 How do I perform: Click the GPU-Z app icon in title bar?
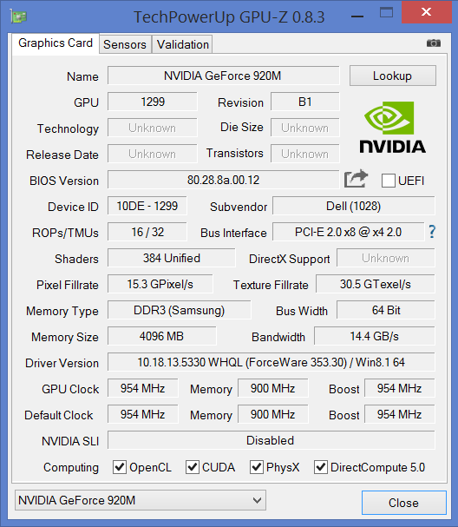pos(18,16)
